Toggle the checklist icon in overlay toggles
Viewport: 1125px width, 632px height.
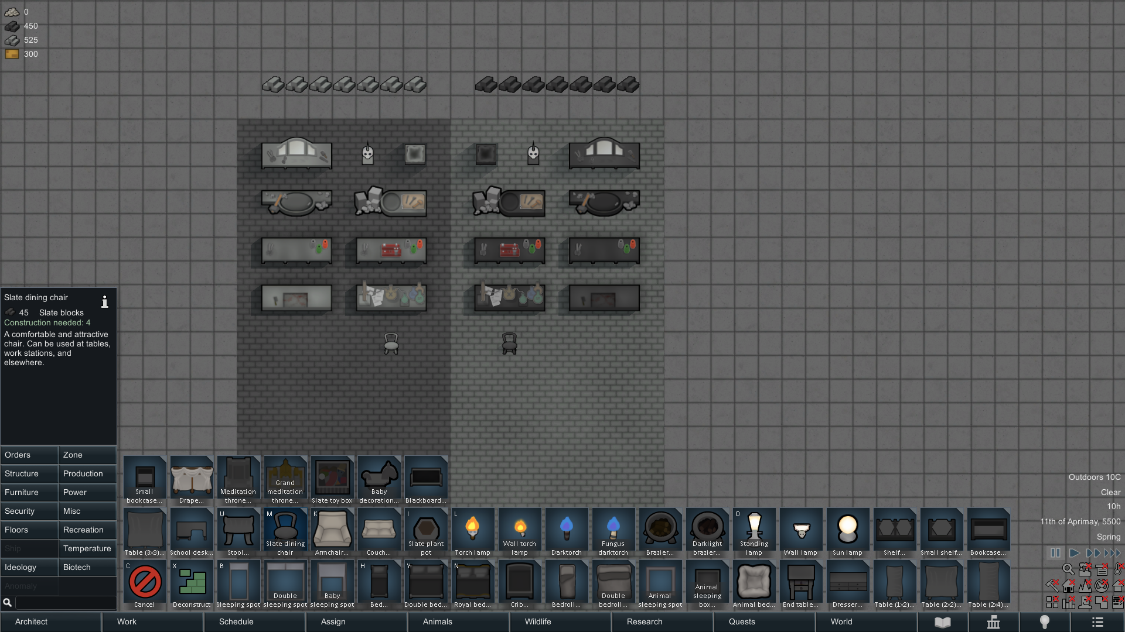click(x=1118, y=602)
